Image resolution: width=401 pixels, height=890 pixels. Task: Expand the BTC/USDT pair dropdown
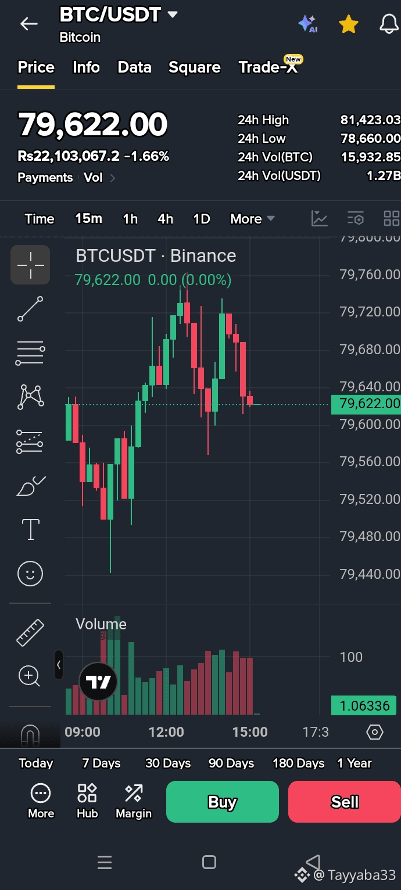pos(173,15)
